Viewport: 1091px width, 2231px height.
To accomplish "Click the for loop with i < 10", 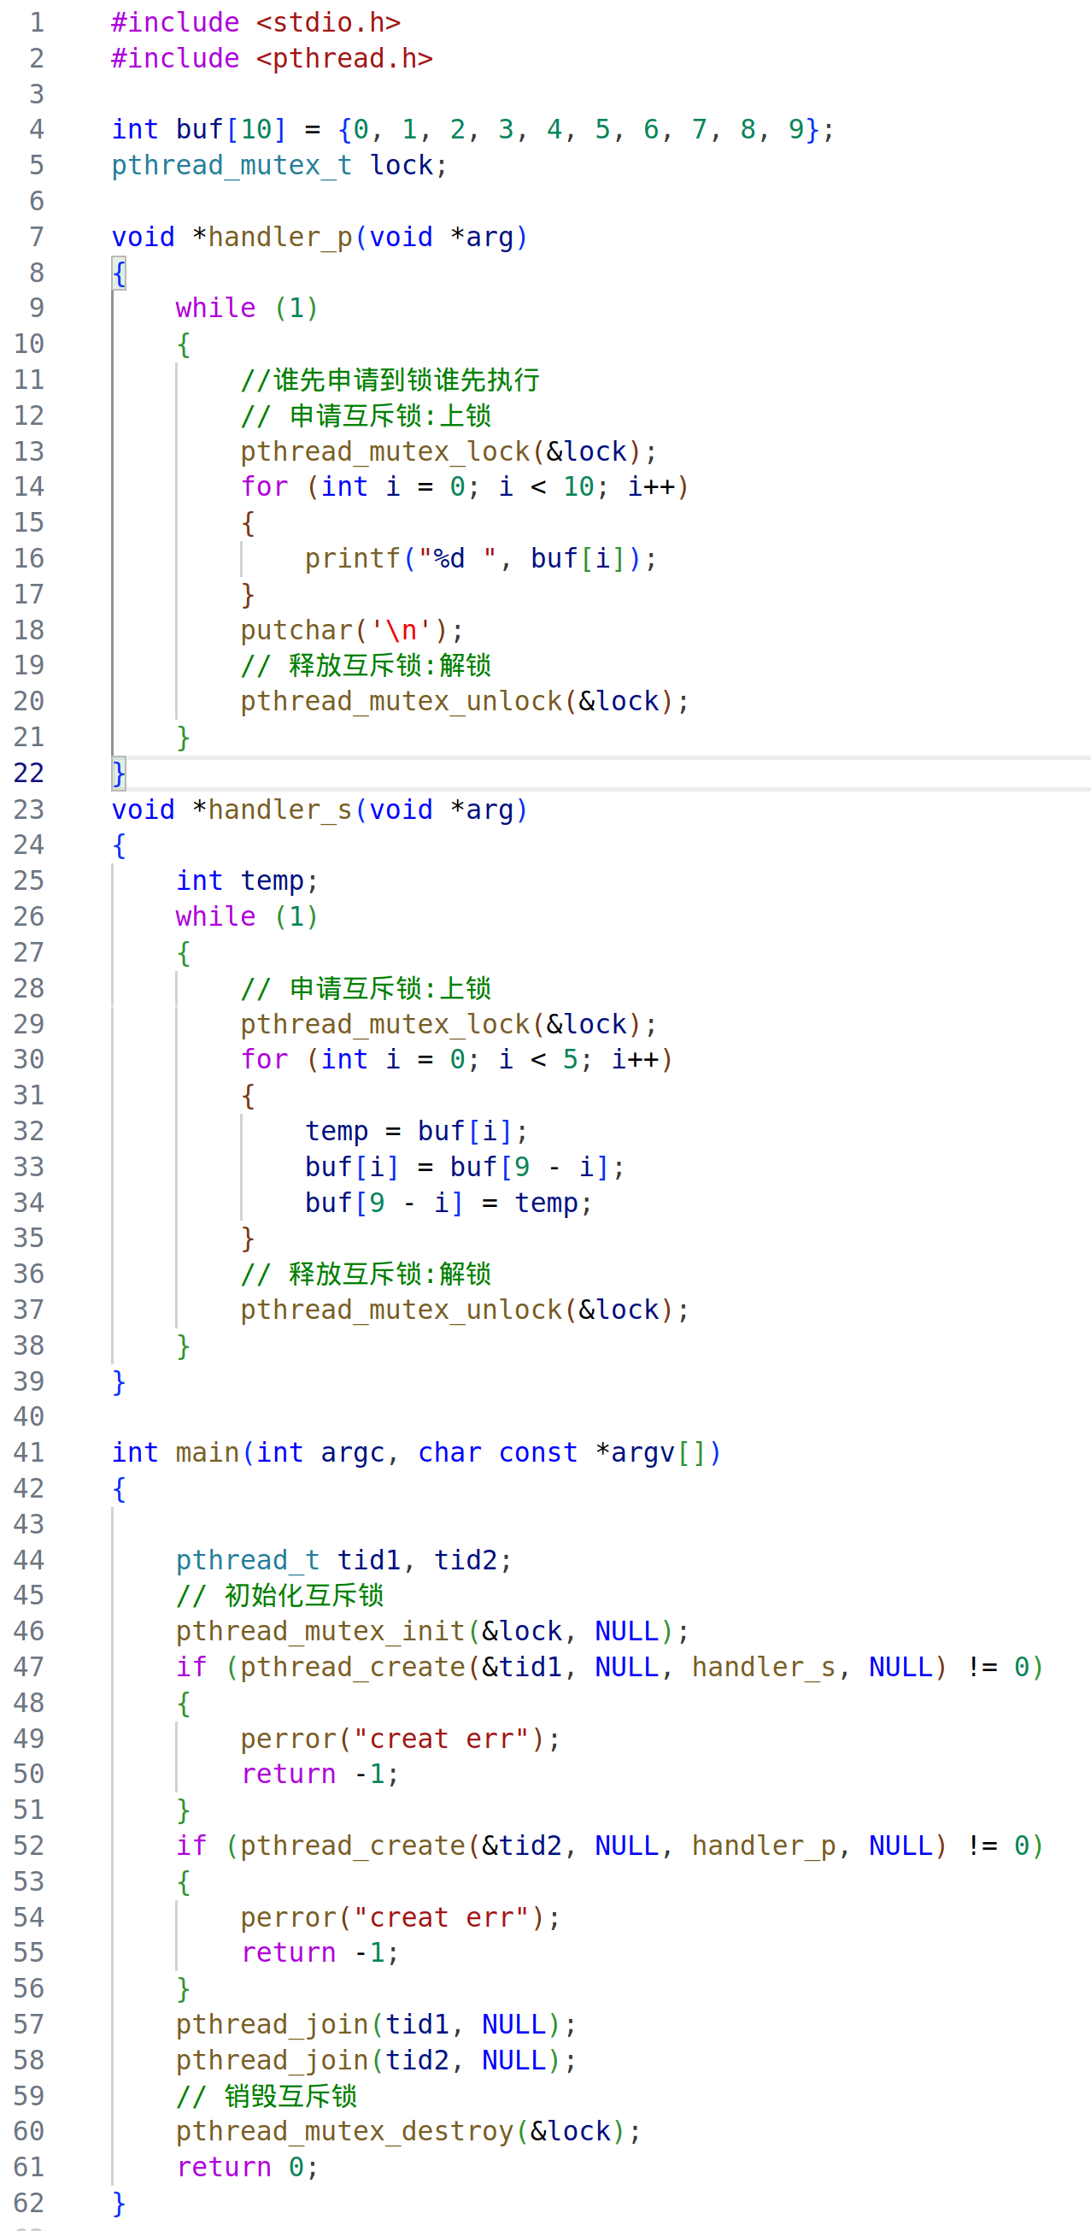I will [x=465, y=486].
